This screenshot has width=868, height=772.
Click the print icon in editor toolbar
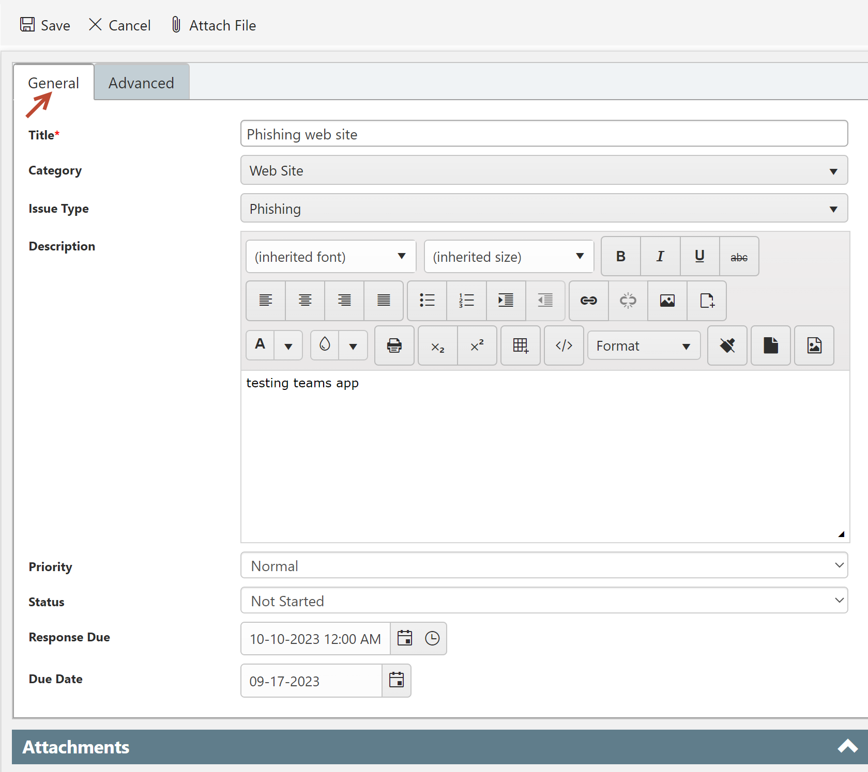pyautogui.click(x=394, y=345)
